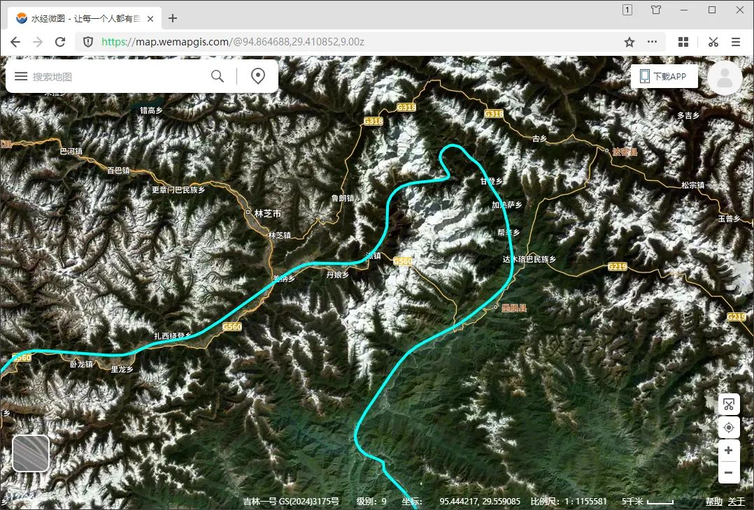Locate my position with crosshair button
Screen dimensions: 754x510
(729, 428)
